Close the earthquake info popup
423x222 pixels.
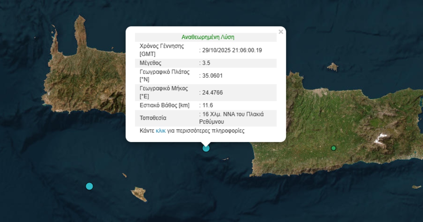[x=281, y=32]
